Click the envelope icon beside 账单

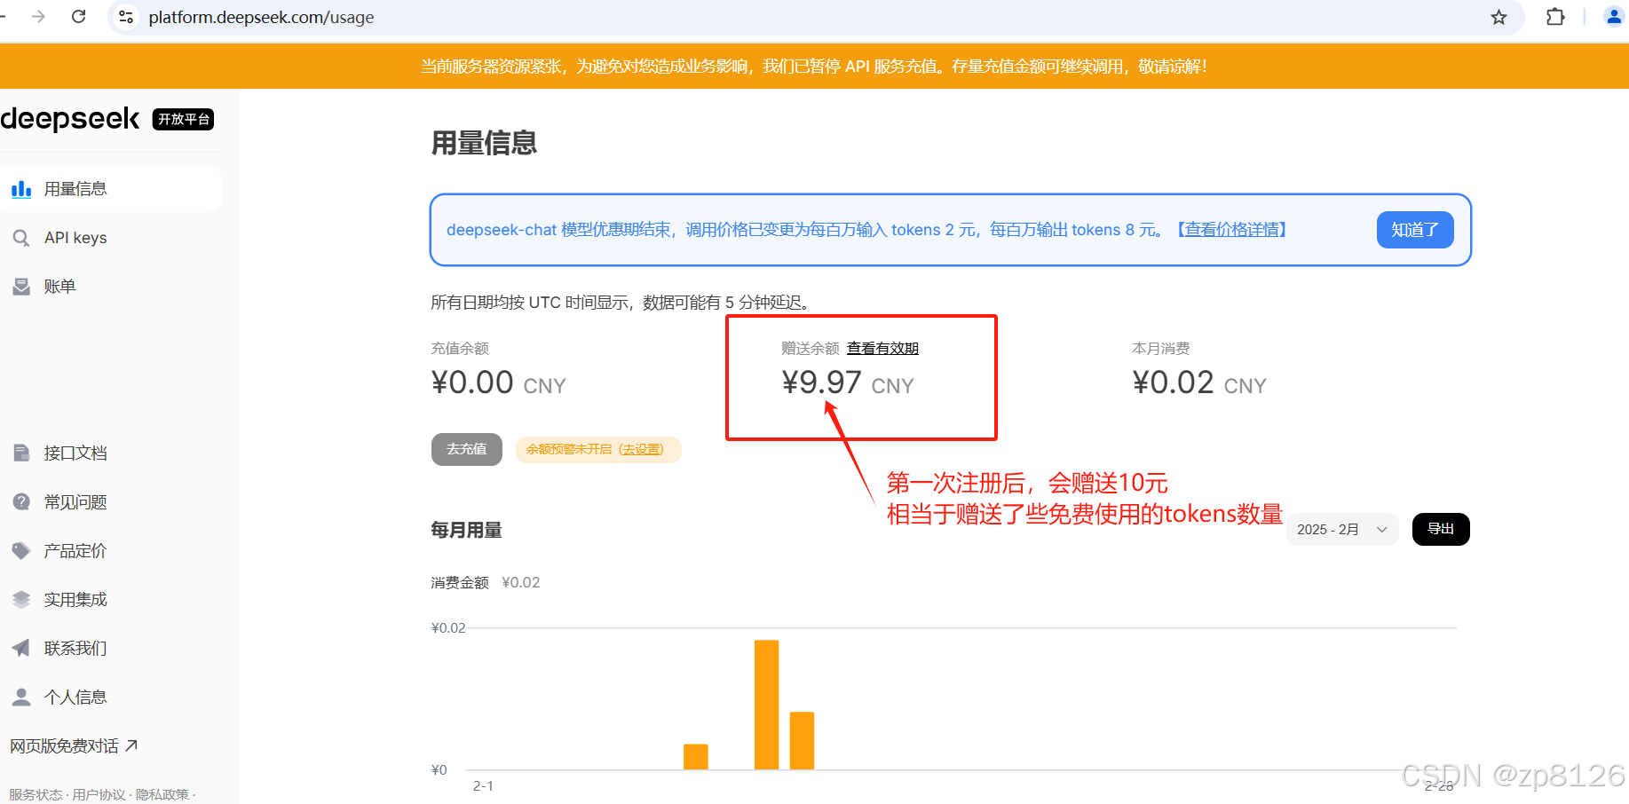click(x=21, y=287)
